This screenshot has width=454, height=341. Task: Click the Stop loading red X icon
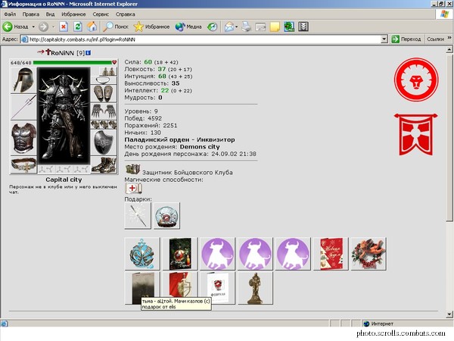[64, 27]
